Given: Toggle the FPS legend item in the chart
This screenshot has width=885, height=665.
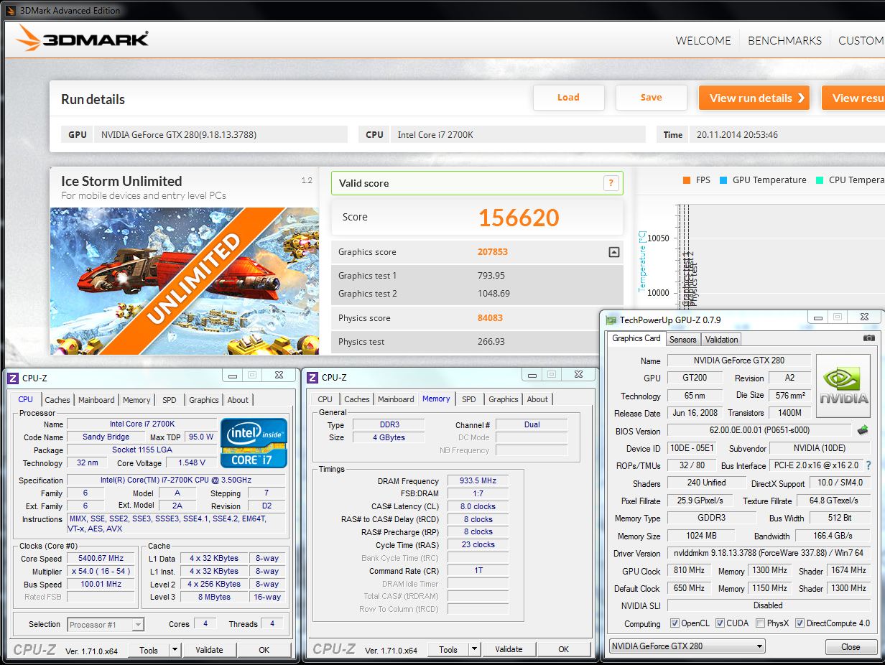Looking at the screenshot, I should coord(697,180).
